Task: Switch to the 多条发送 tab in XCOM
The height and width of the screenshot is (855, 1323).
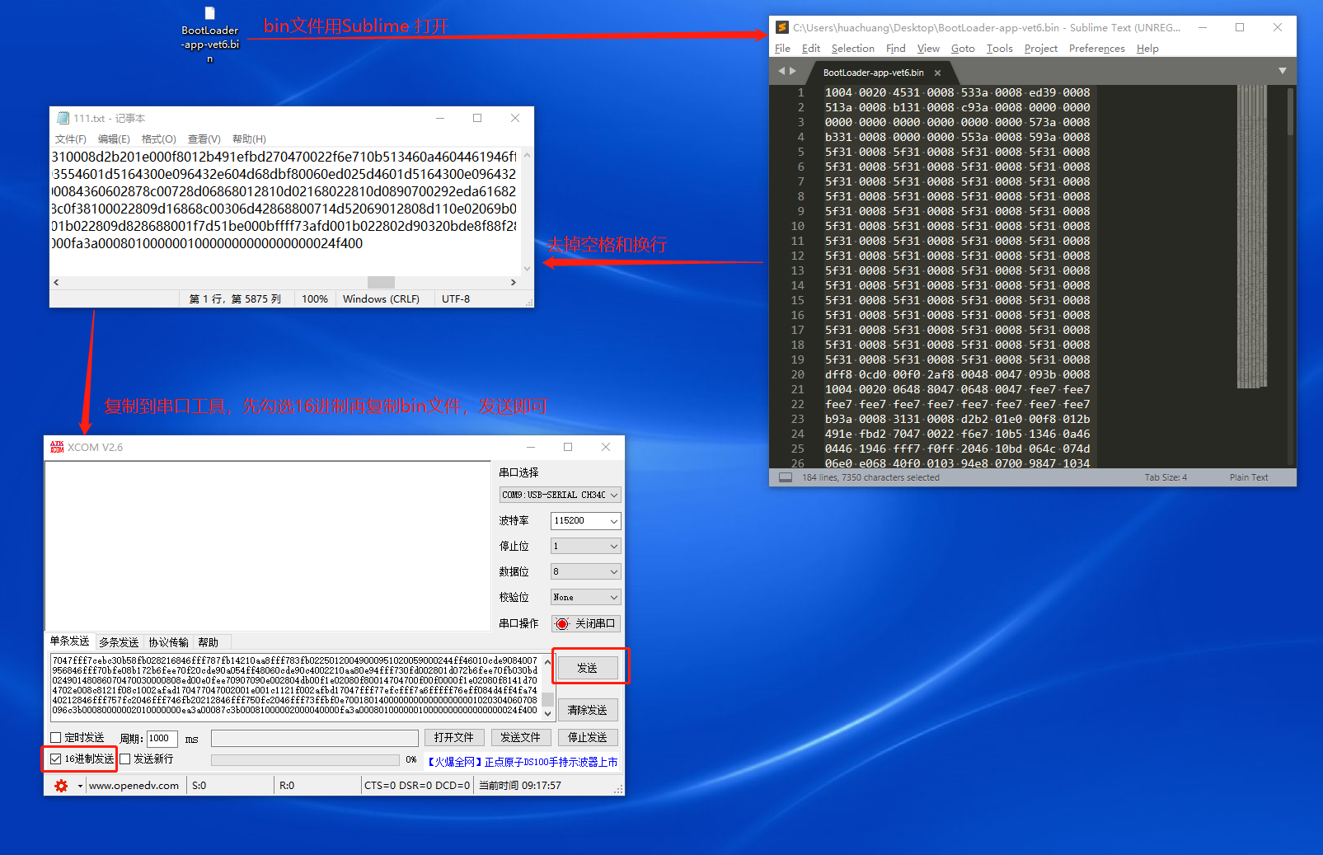Action: tap(117, 641)
